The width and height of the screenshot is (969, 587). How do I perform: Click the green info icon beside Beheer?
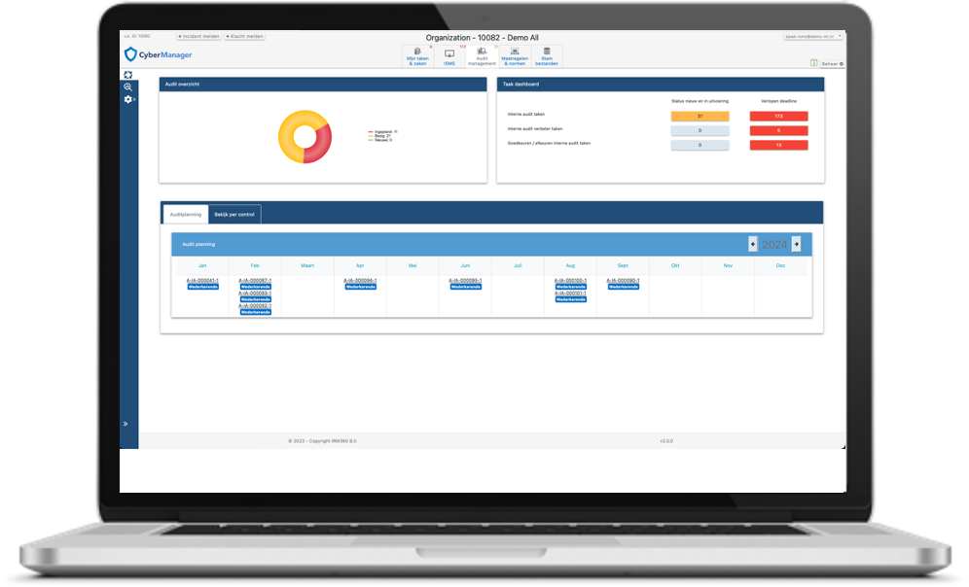click(x=813, y=63)
